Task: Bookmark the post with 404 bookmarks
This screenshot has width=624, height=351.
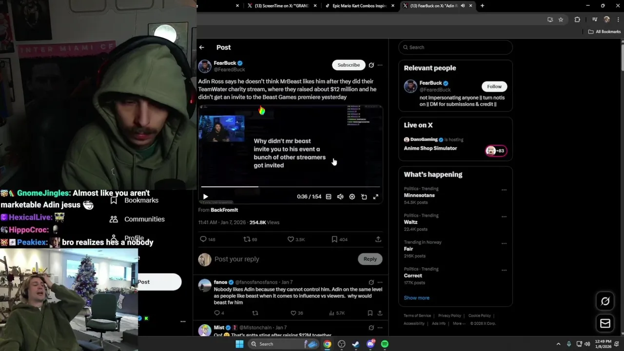Action: [x=339, y=239]
